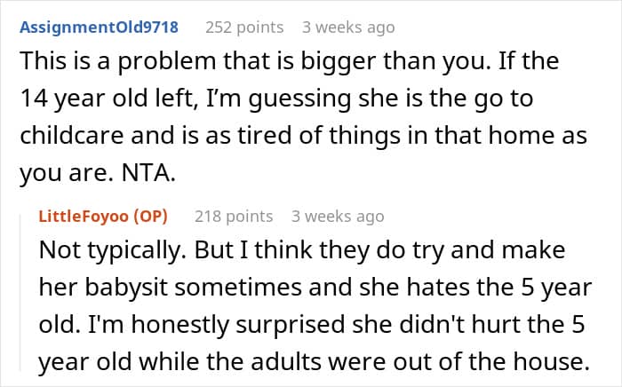This screenshot has height=387, width=622.
Task: Click the 'NTA.' verdict in the top comment
Action: [148, 173]
